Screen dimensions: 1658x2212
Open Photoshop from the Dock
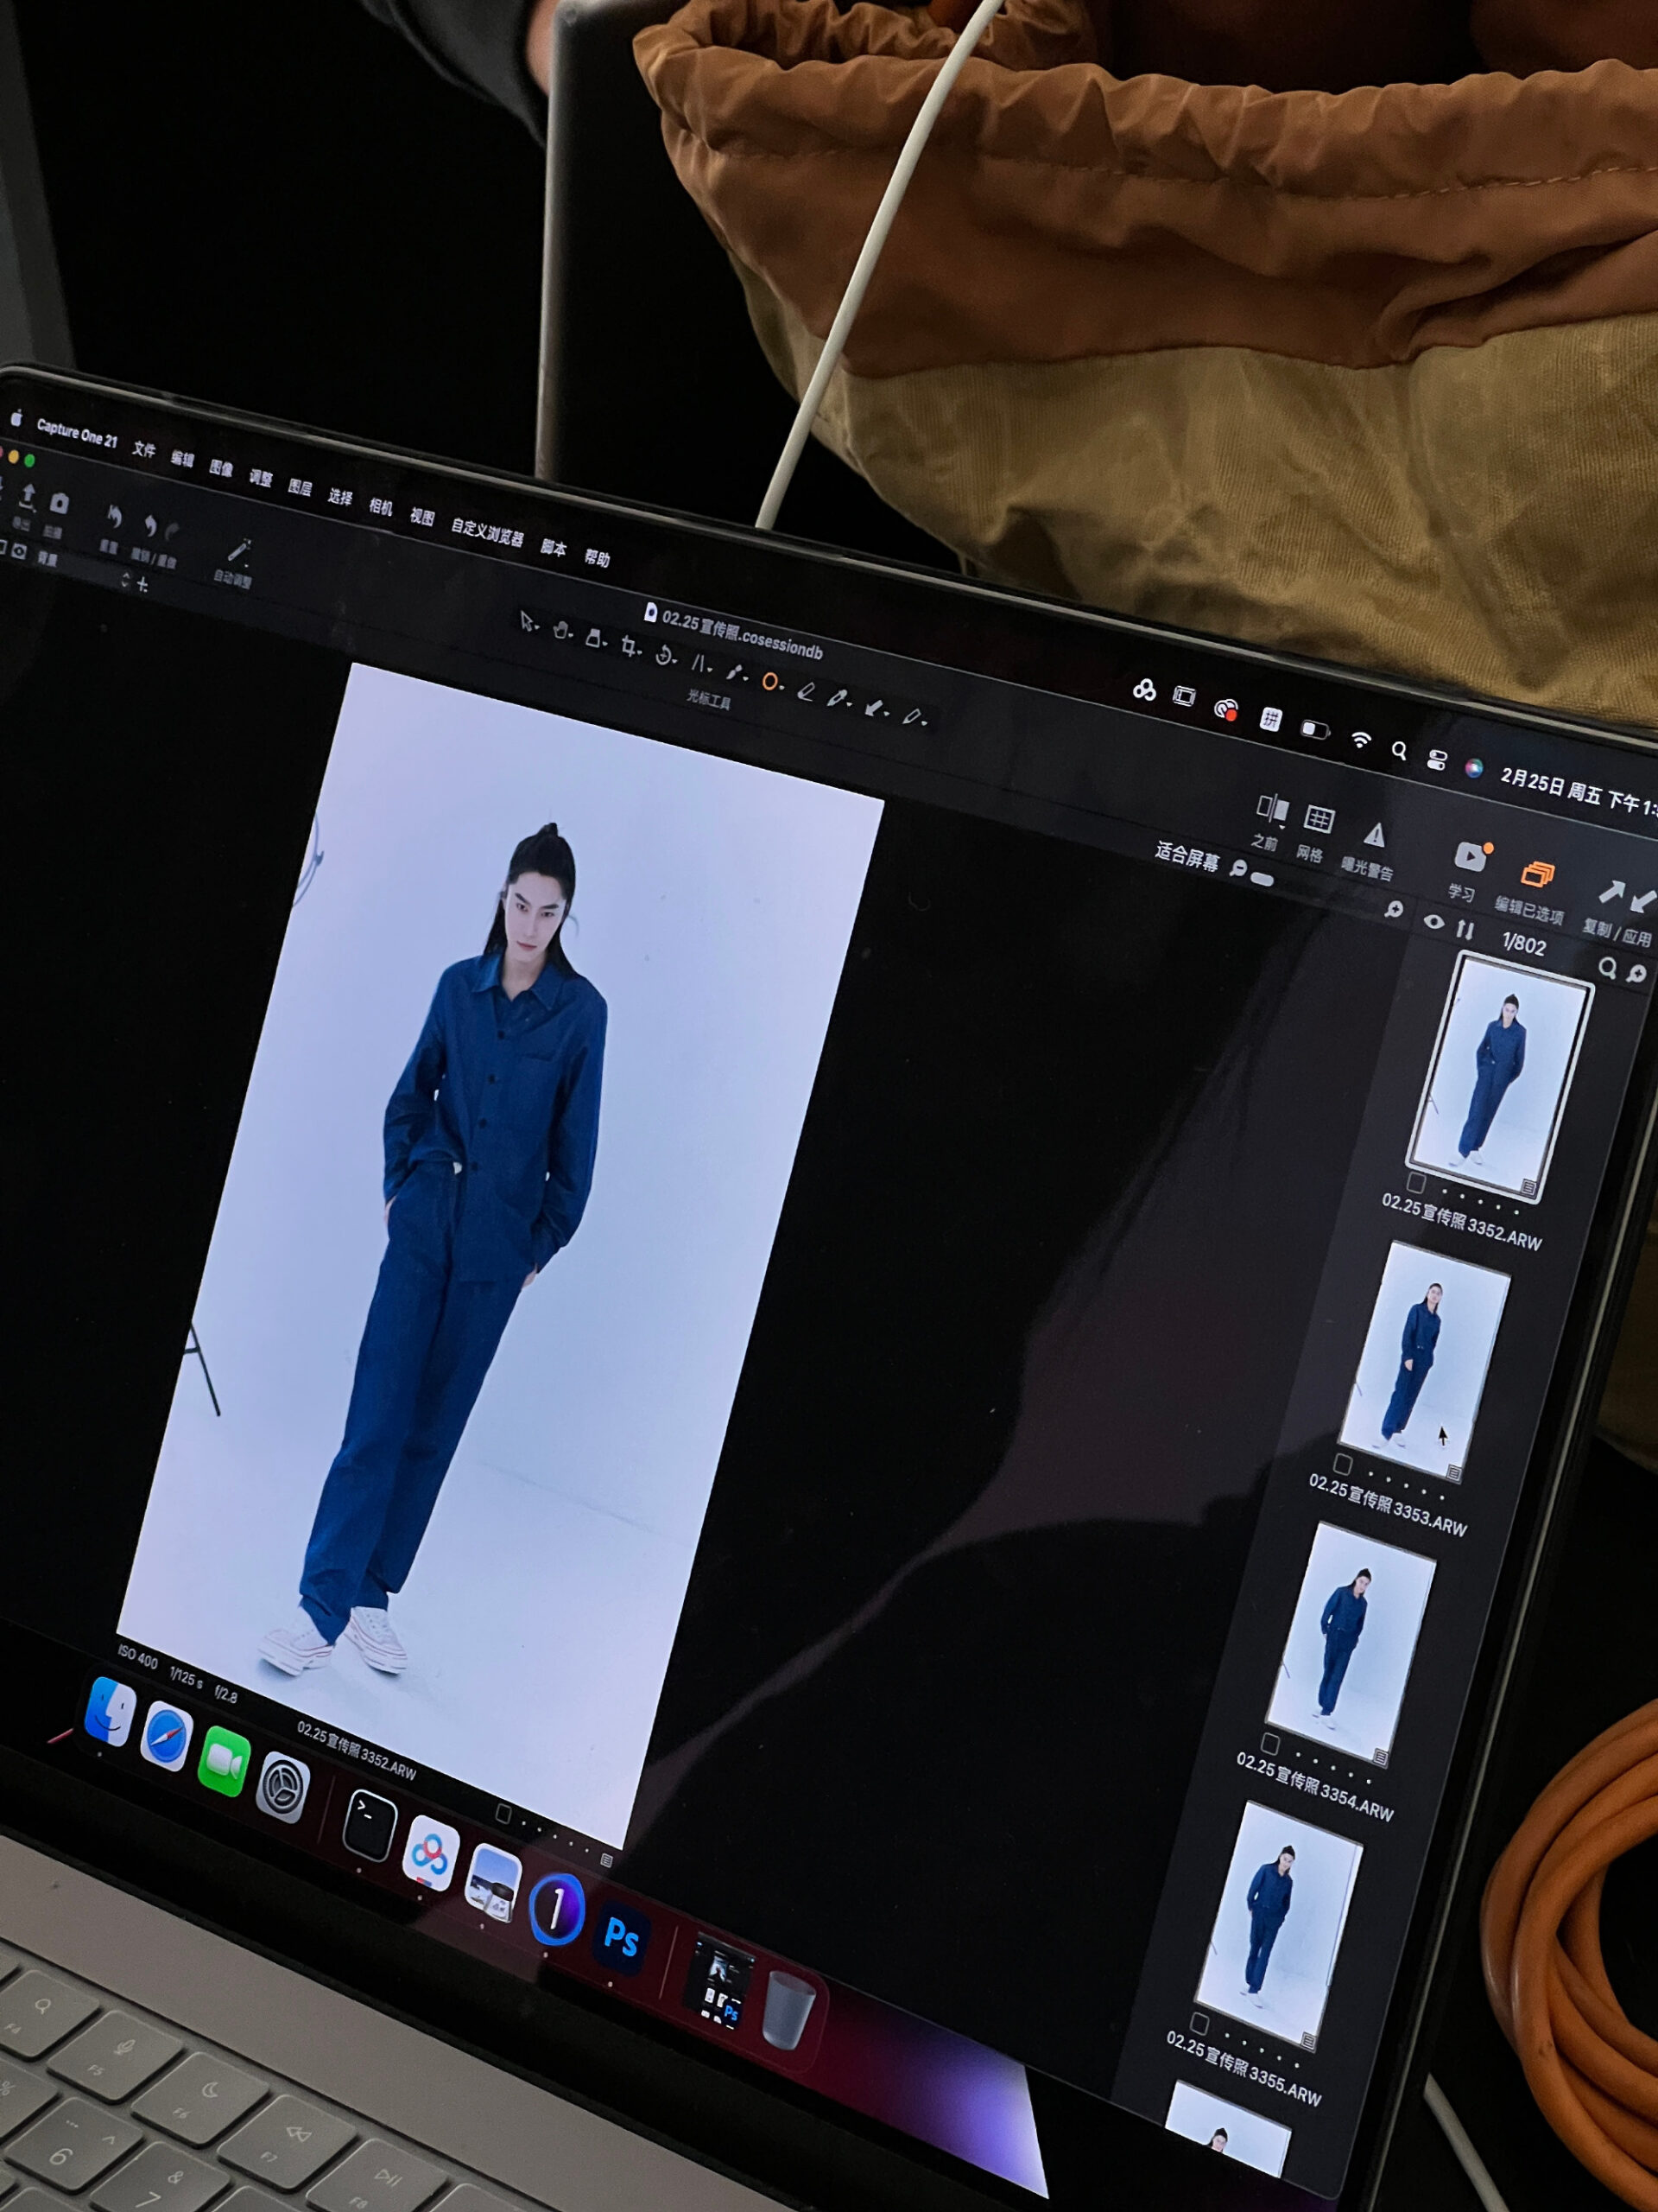click(622, 1940)
